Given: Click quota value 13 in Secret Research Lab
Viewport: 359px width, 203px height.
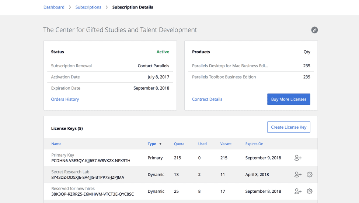Looking at the screenshot, I should (x=176, y=174).
